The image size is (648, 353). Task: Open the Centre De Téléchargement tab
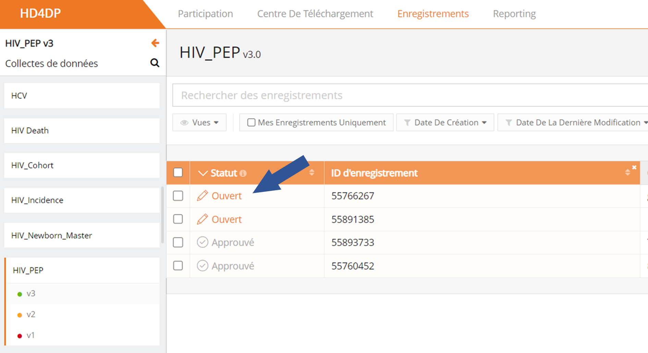pyautogui.click(x=315, y=14)
